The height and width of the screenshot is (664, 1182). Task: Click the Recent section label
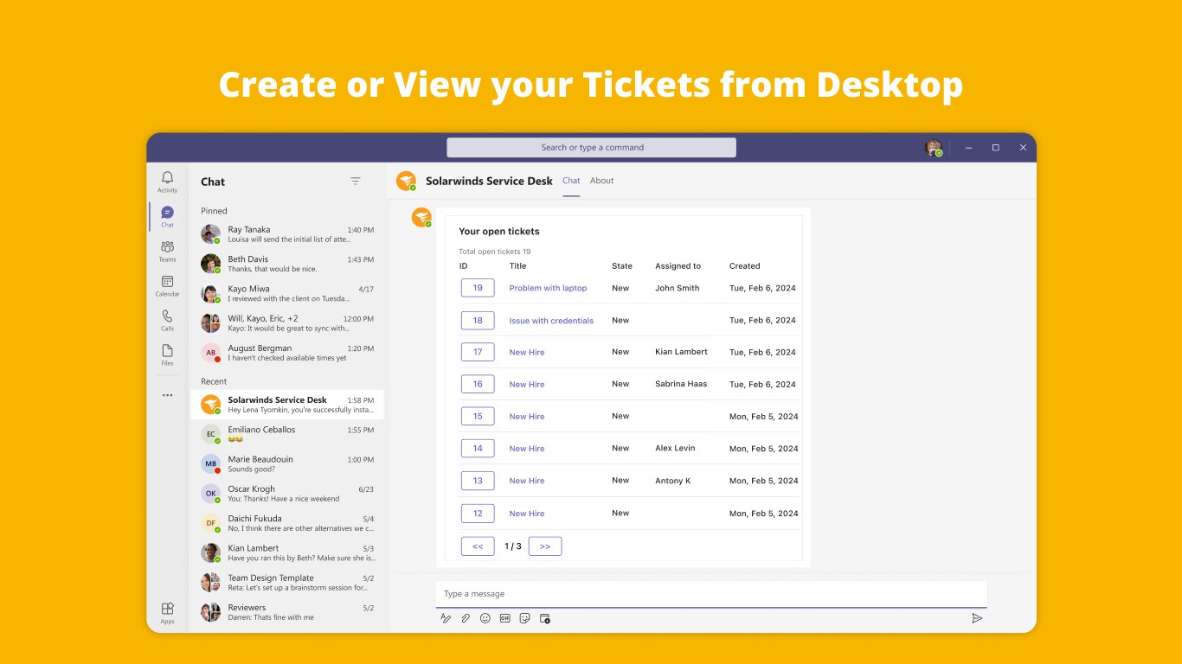coord(214,381)
